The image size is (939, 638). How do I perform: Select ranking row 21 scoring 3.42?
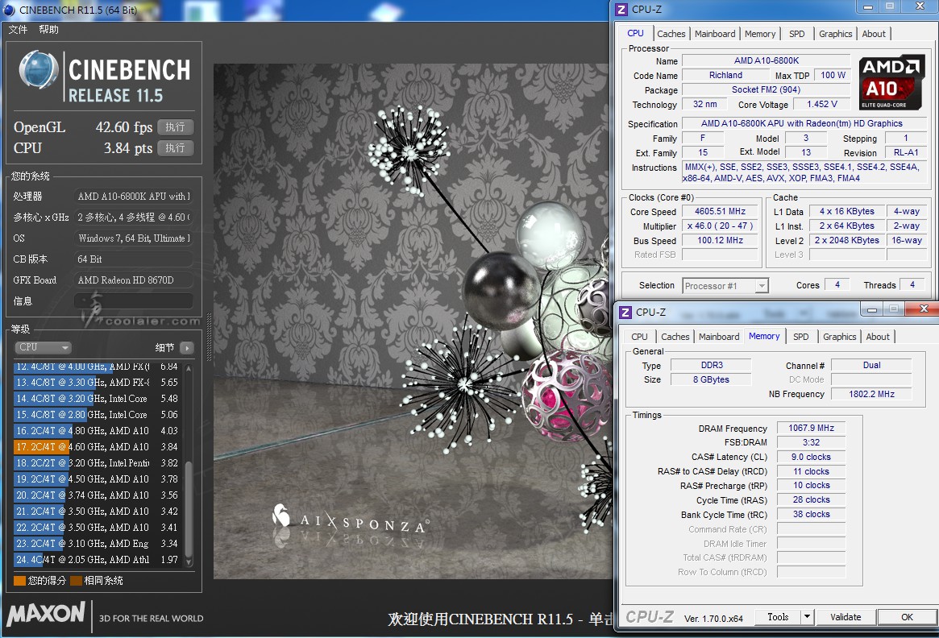(x=97, y=512)
